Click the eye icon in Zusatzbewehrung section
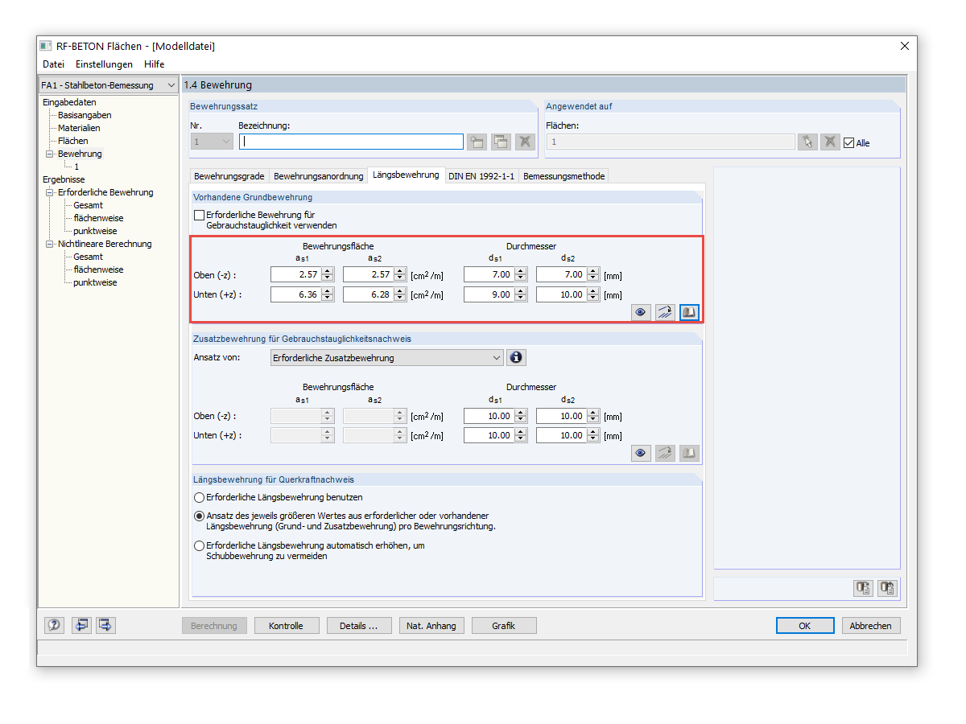Viewport: 966px width, 724px height. [x=641, y=454]
